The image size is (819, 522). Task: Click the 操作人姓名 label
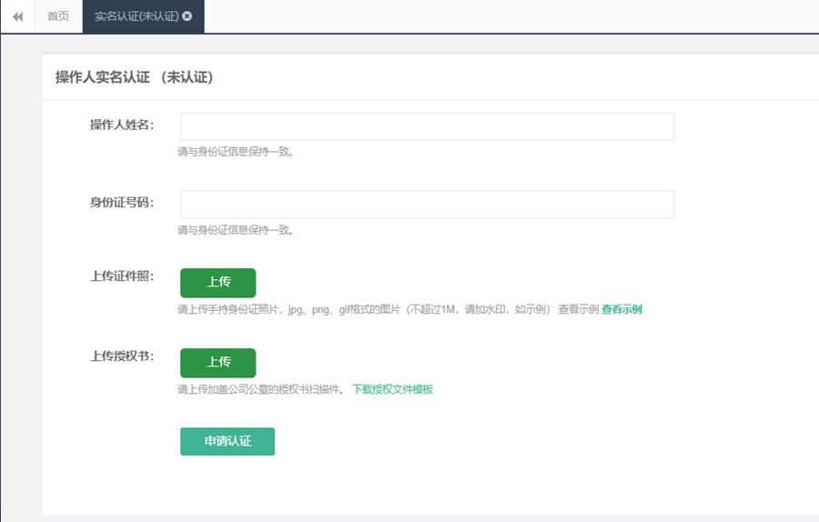[x=122, y=125]
